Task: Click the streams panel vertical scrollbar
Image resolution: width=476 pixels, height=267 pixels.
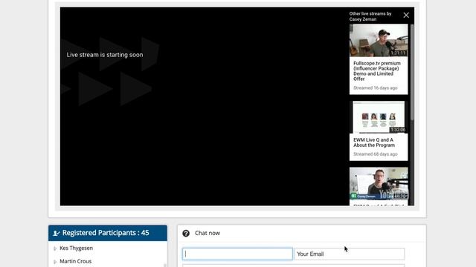Action: coord(412,73)
